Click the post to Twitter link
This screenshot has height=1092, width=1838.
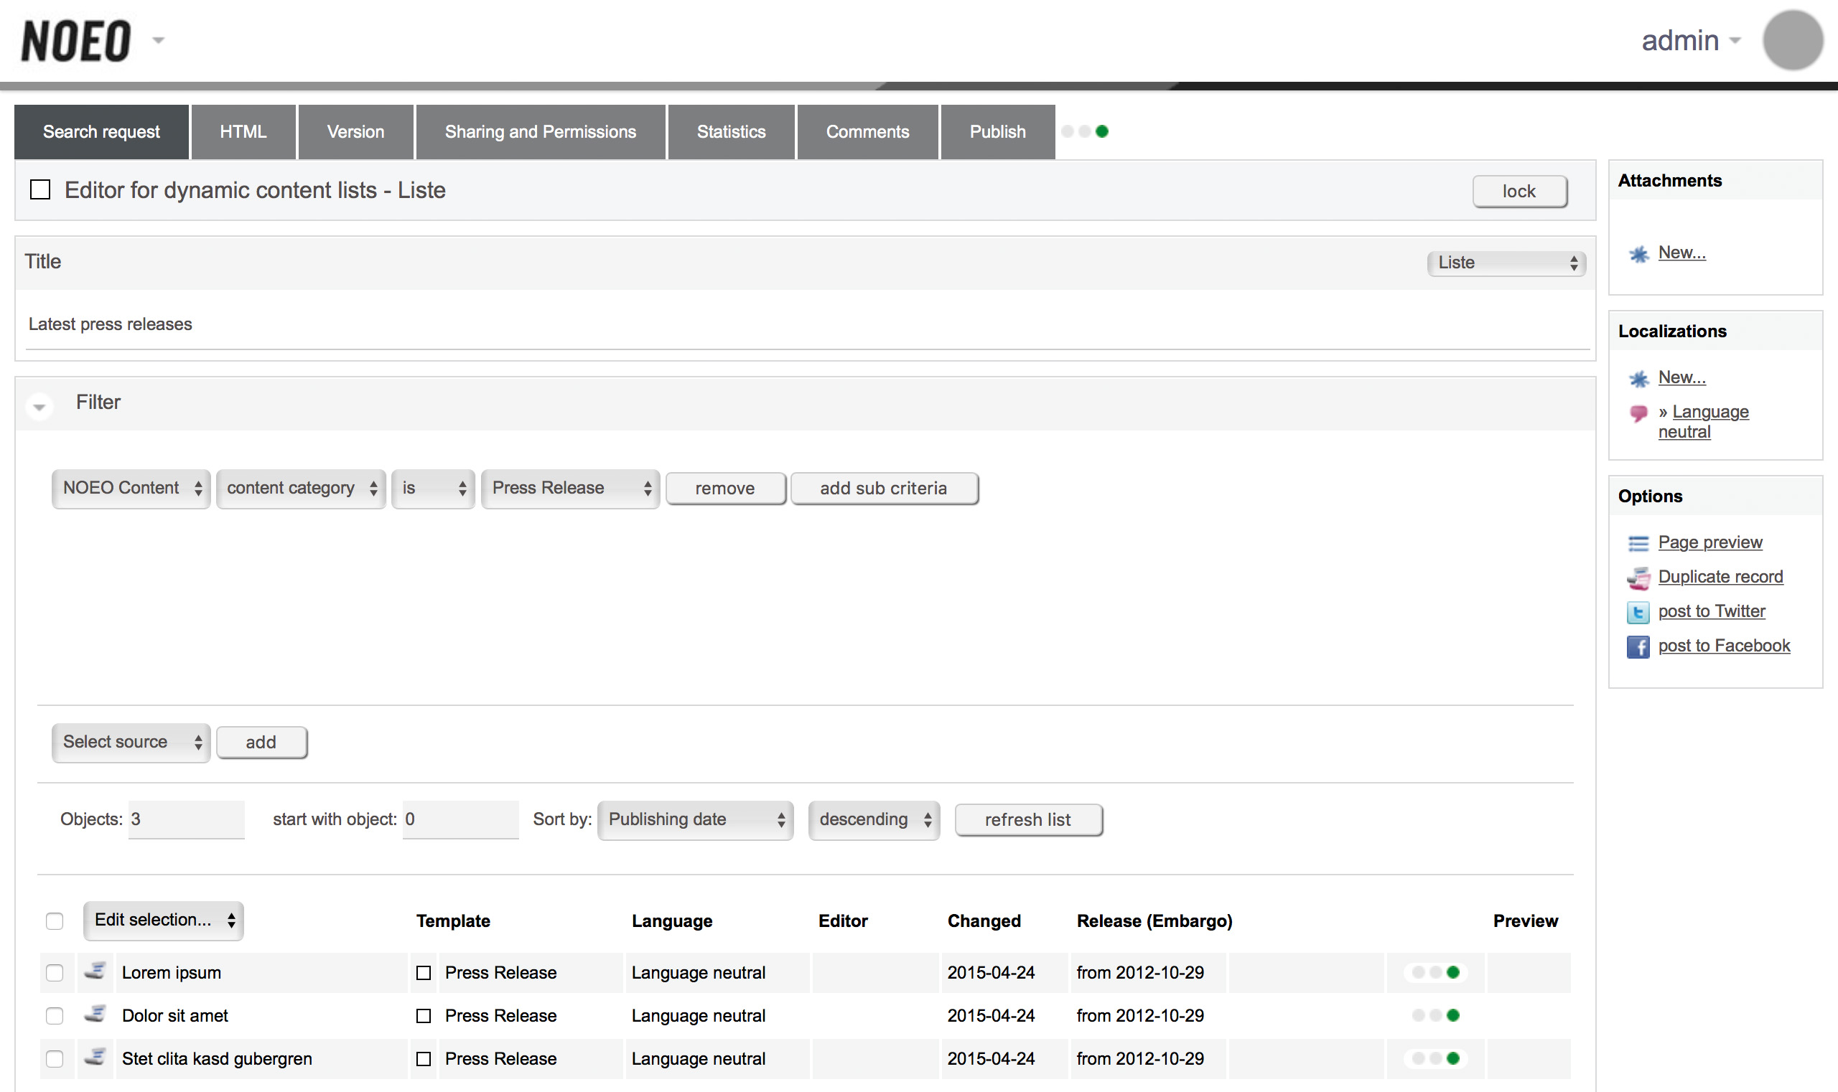click(1712, 611)
